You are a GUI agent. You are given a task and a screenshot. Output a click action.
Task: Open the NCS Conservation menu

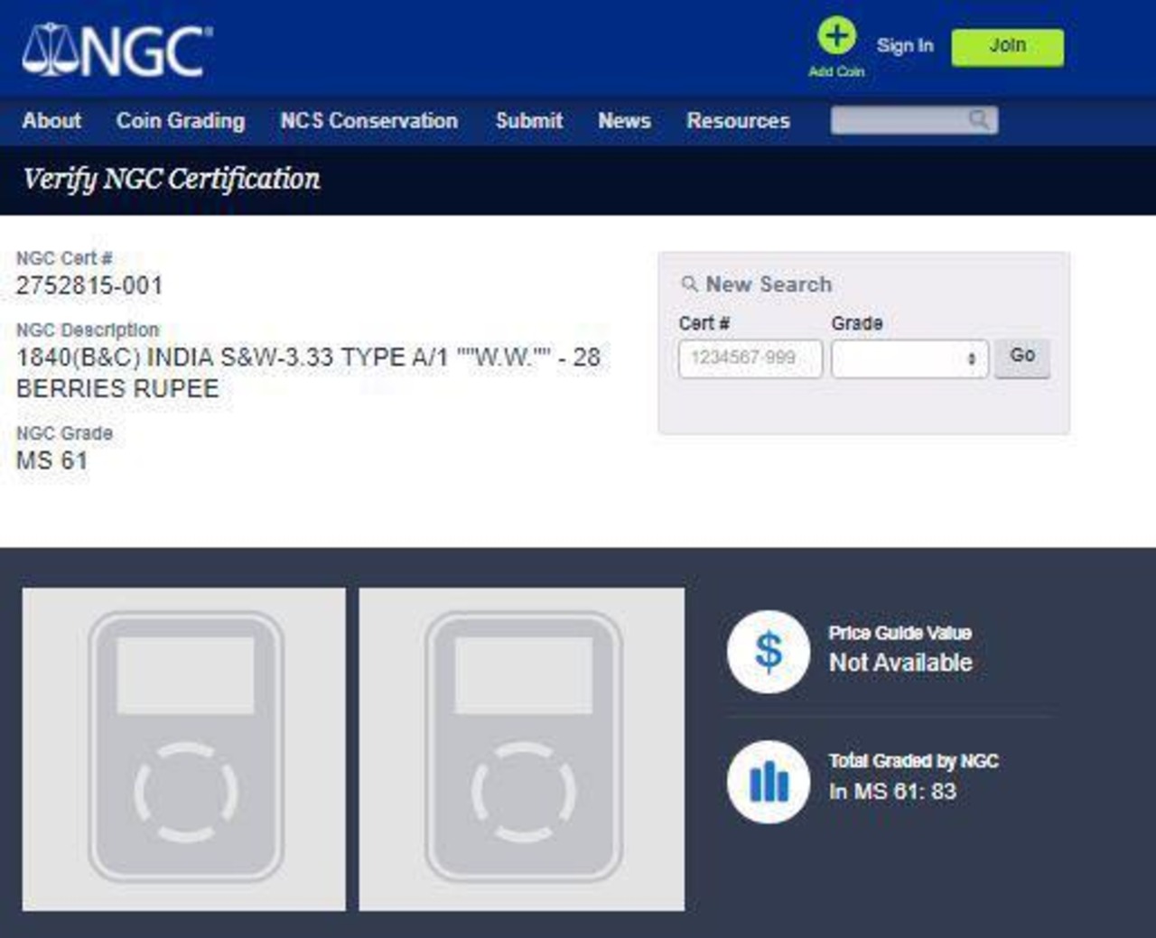pyautogui.click(x=368, y=121)
